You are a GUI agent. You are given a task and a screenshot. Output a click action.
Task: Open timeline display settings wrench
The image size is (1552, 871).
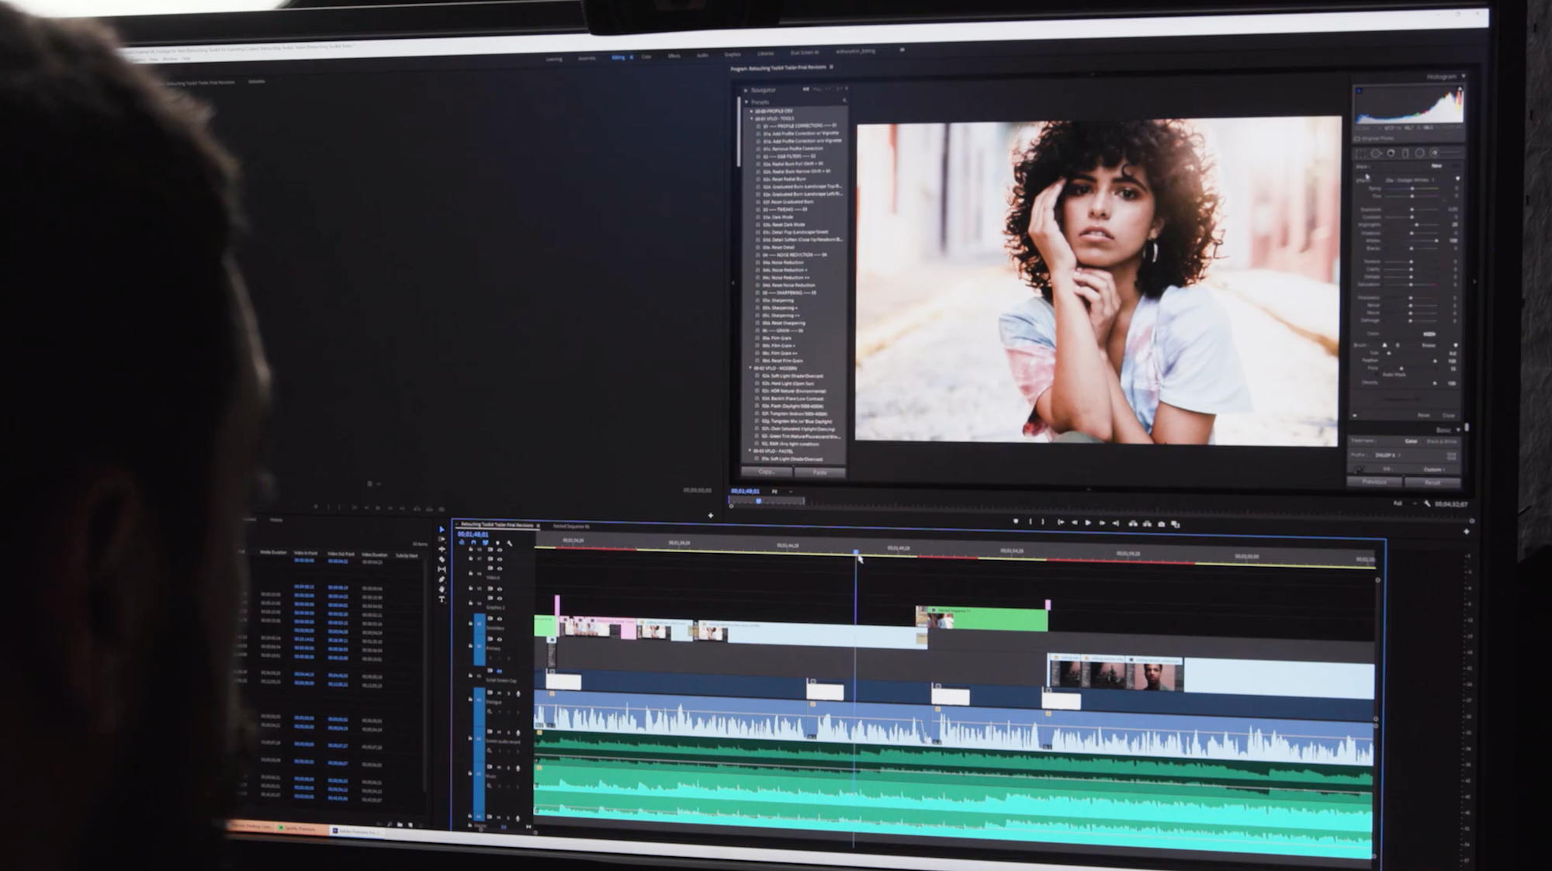[510, 543]
